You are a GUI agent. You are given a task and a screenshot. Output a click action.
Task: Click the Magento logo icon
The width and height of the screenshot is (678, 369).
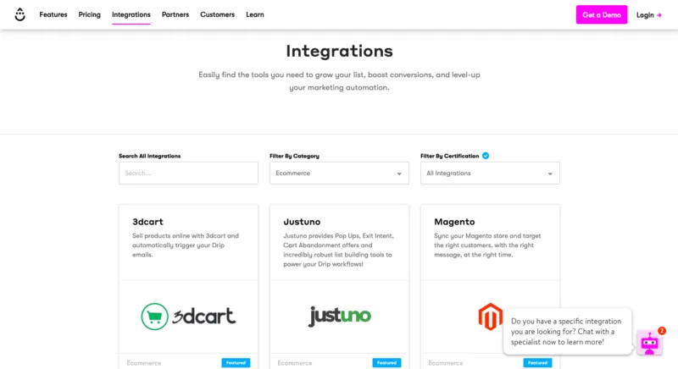[491, 317]
